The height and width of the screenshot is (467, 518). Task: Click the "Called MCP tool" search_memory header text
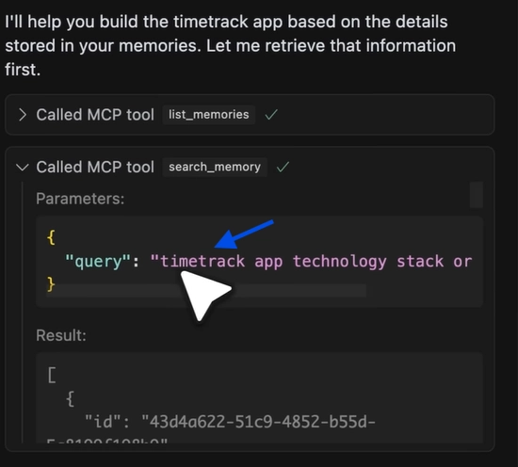[x=95, y=167]
